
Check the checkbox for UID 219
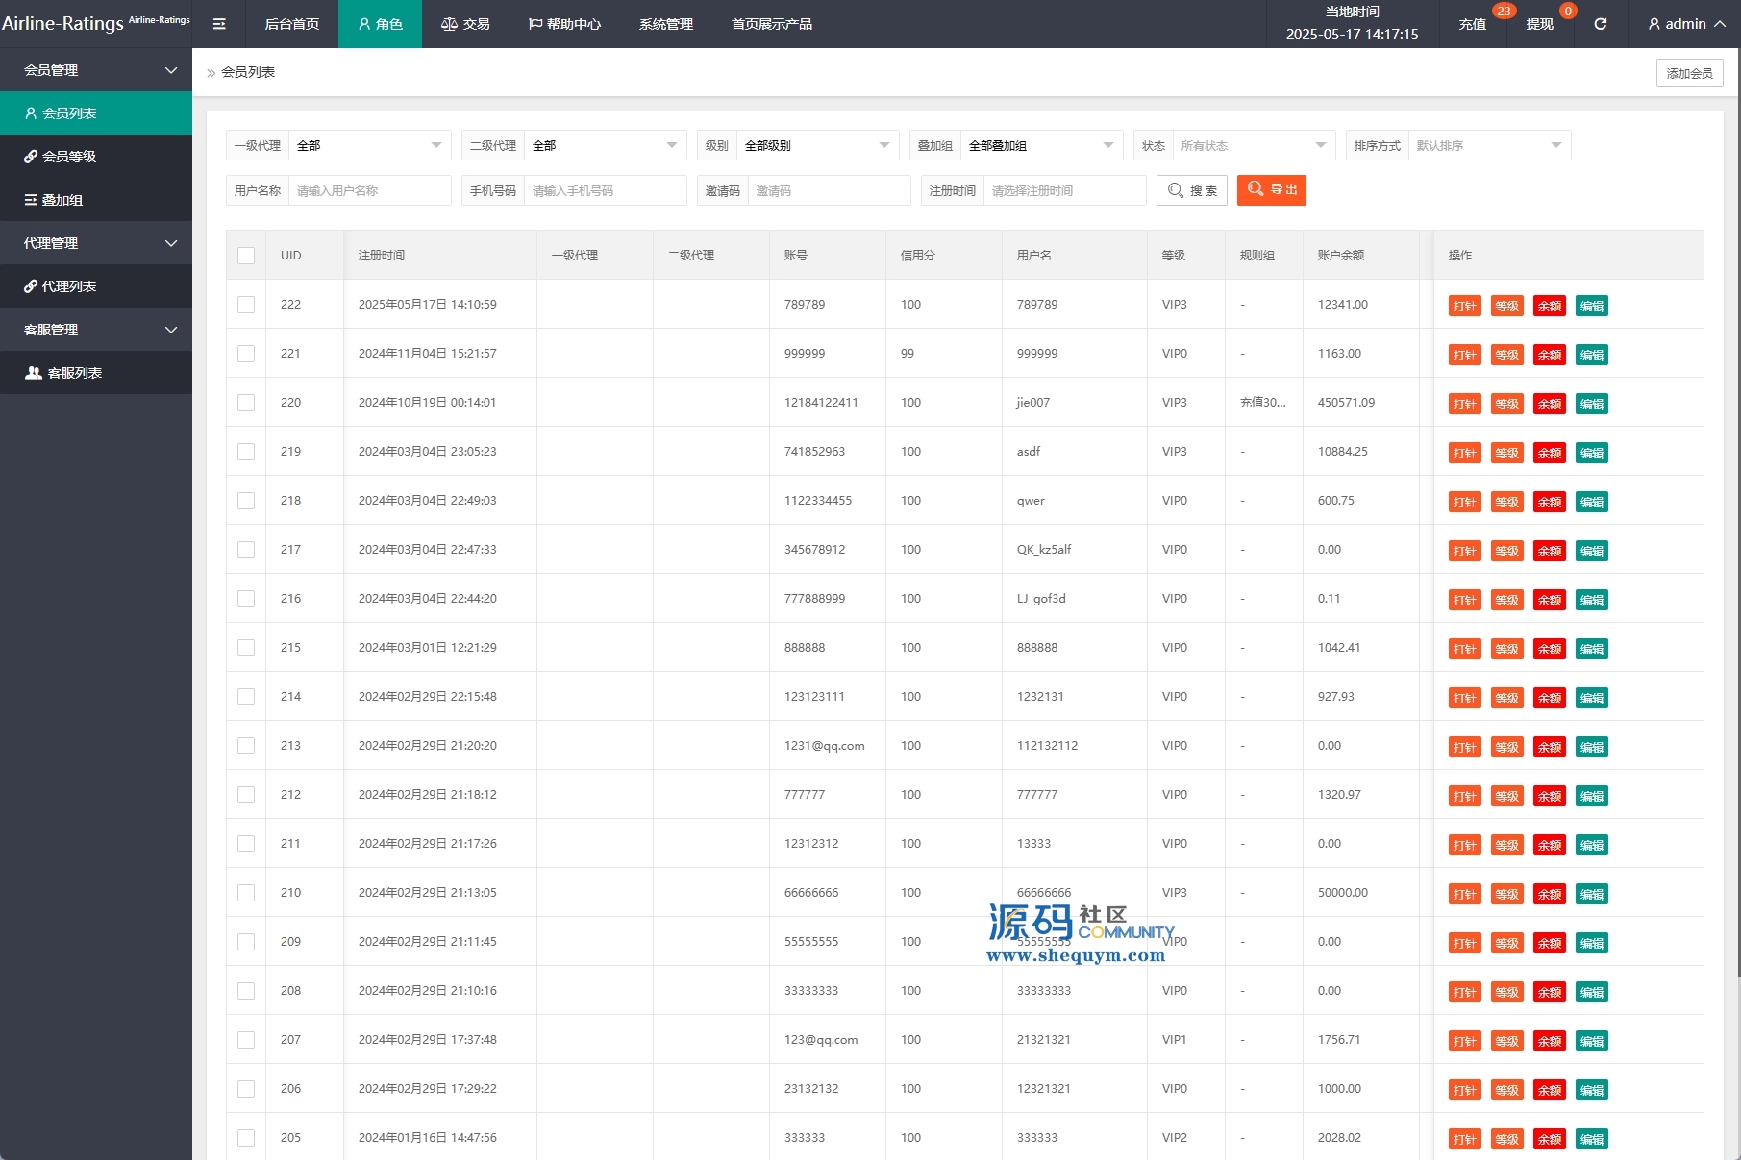coord(246,452)
